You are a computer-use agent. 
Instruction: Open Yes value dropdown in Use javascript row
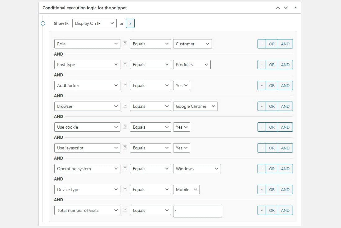point(182,148)
